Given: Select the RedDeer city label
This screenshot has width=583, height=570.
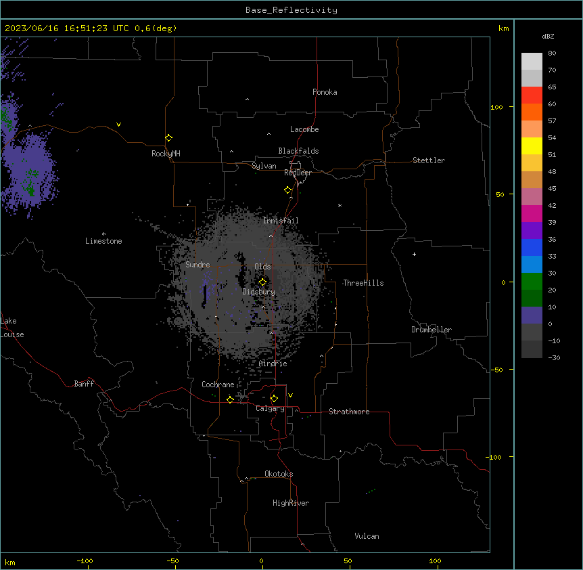Looking at the screenshot, I should (298, 173).
